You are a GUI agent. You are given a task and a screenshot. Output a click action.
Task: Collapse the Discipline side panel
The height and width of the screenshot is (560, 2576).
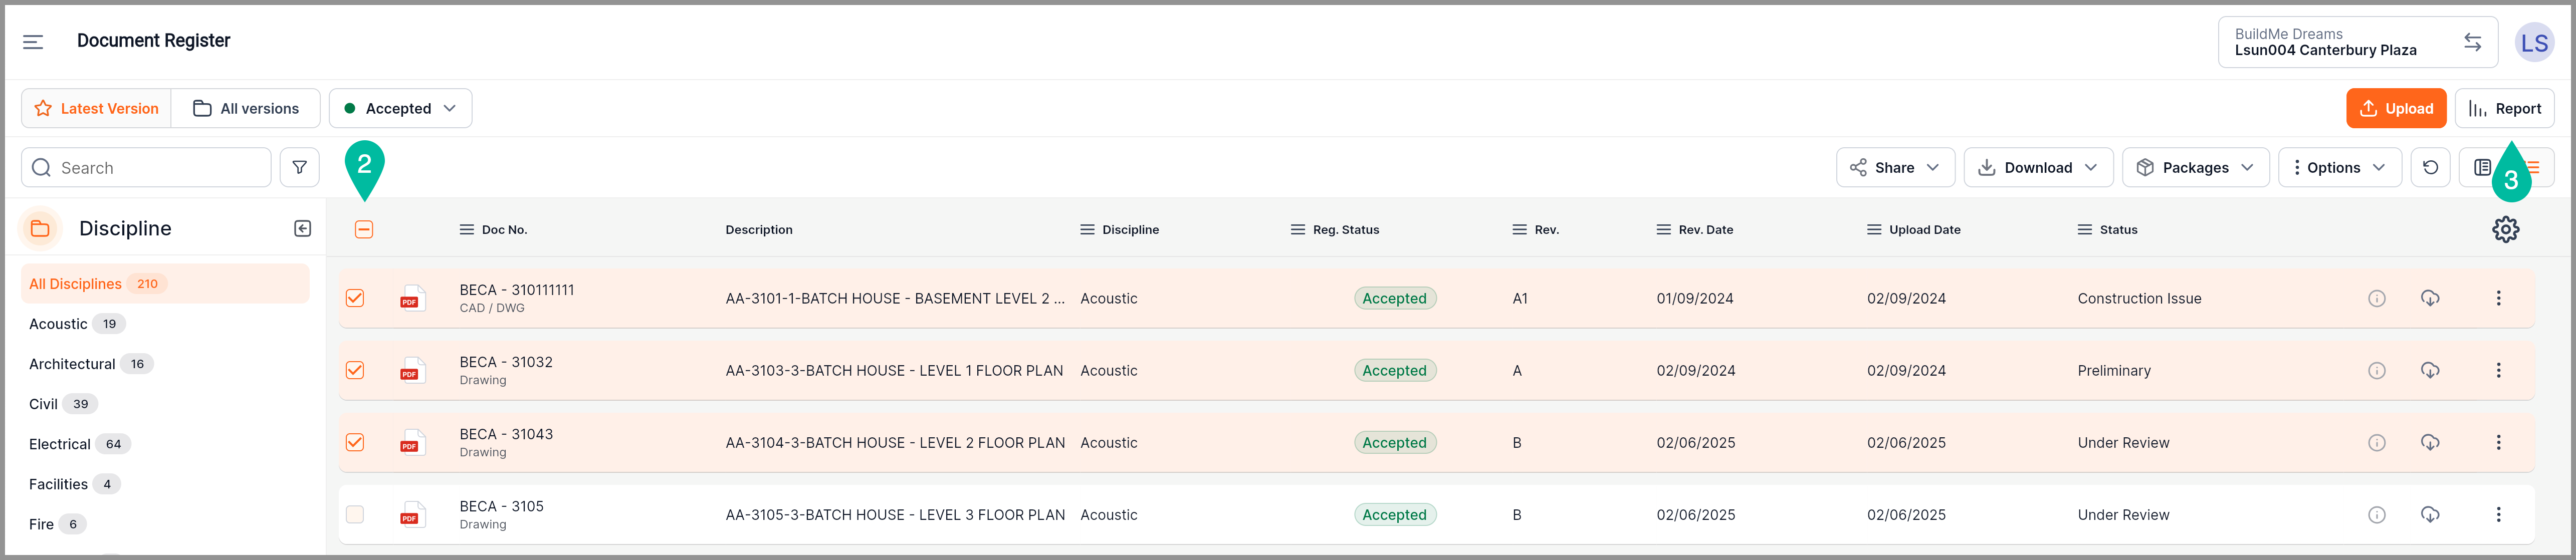tap(302, 228)
